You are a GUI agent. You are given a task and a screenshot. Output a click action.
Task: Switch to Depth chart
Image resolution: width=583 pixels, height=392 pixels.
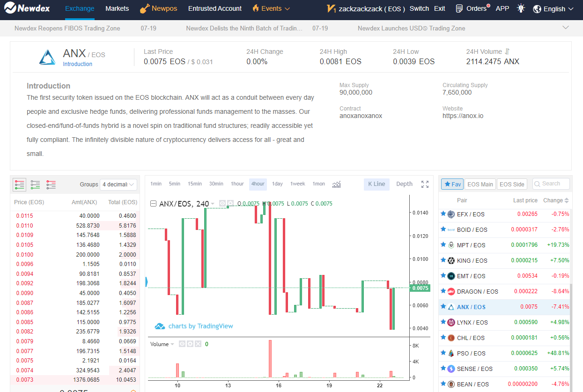[x=405, y=184]
